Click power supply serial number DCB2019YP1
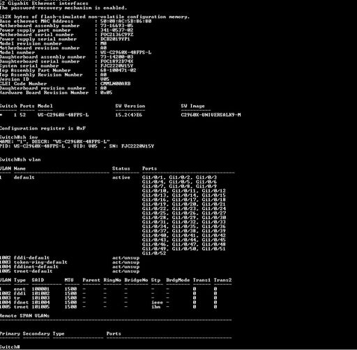Viewport: 357px width, 350px height. click(x=115, y=39)
